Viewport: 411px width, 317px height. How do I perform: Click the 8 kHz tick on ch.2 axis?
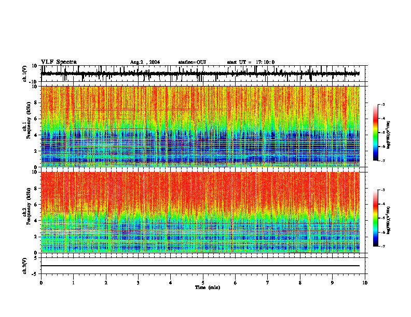36,189
